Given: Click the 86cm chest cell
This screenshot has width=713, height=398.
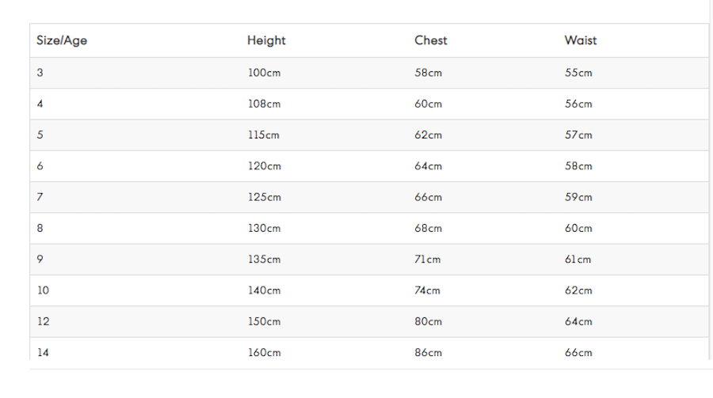Looking at the screenshot, I should [x=428, y=353].
